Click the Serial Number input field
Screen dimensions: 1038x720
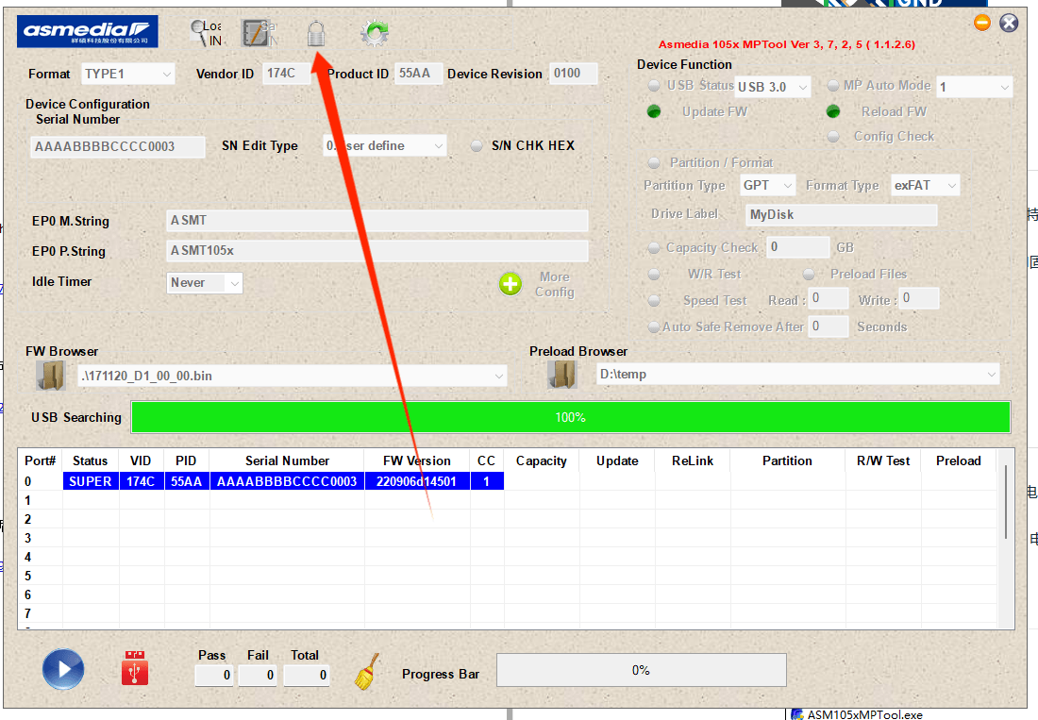[x=118, y=147]
